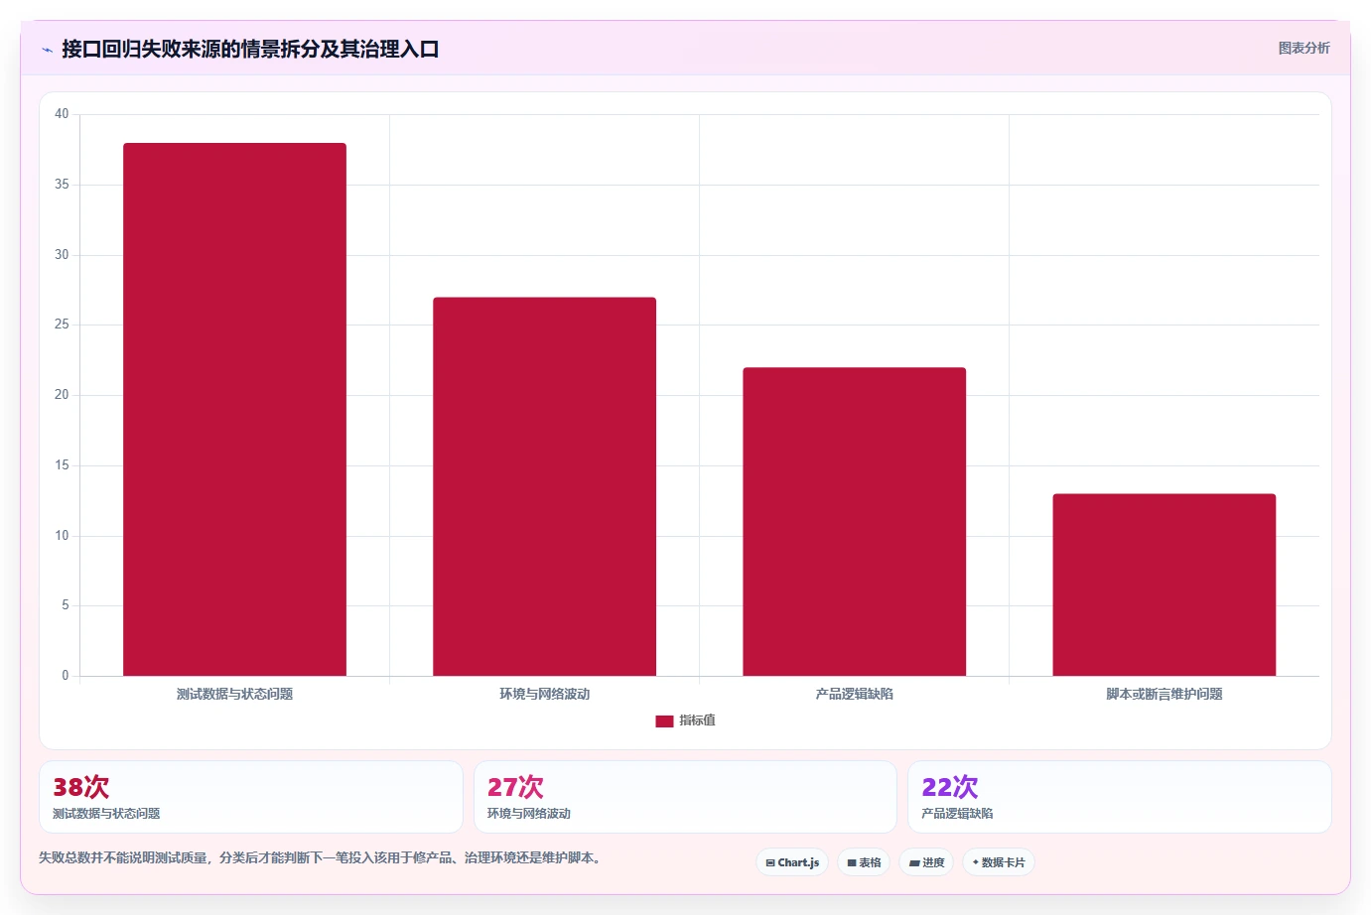Click x-axis label 环境与网络波动

(x=544, y=694)
